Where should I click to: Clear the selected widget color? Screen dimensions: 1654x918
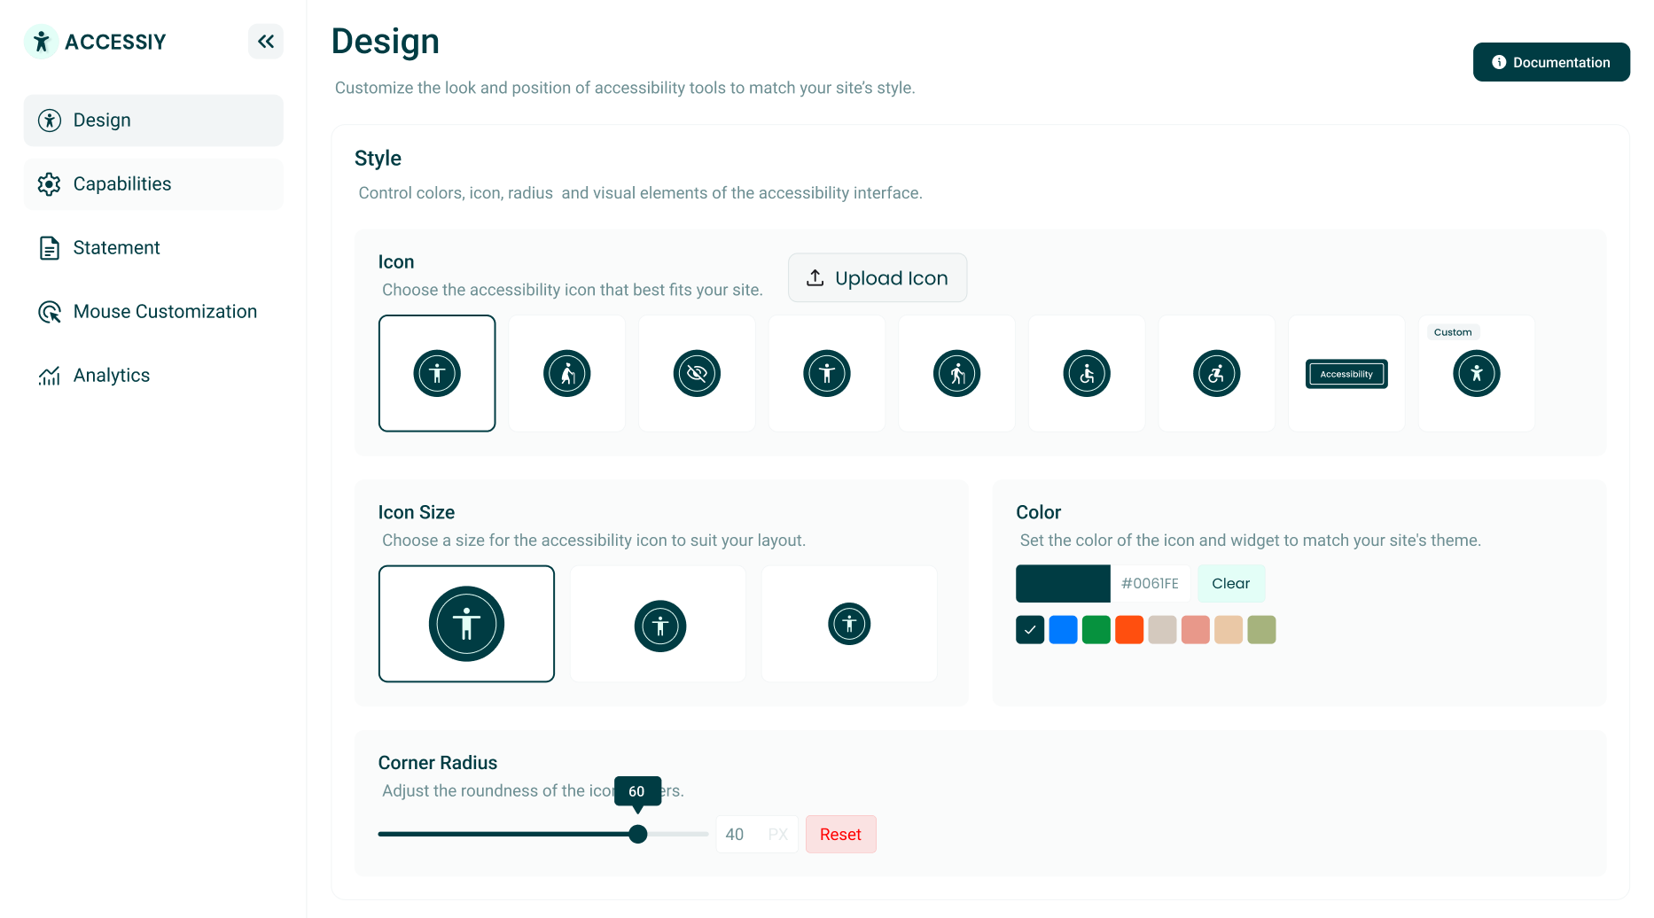[1230, 583]
